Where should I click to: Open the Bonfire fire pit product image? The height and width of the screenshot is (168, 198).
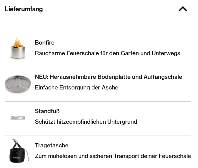point(18,49)
